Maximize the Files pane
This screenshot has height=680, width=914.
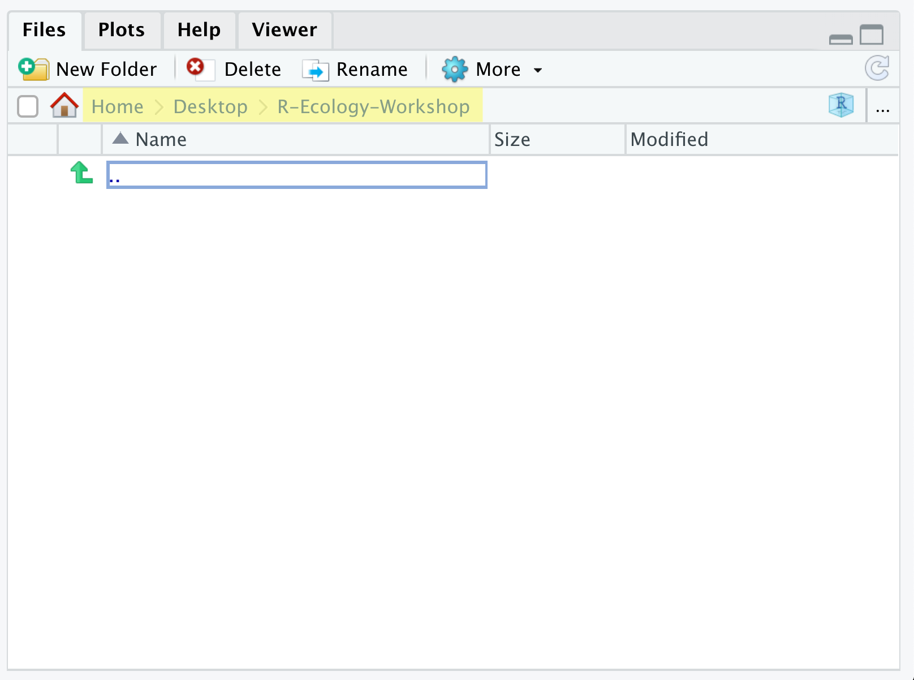pyautogui.click(x=872, y=35)
